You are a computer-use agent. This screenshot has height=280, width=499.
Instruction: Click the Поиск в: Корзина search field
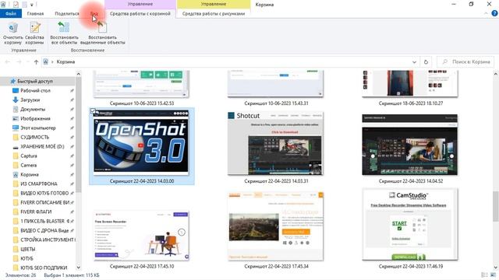pos(465,62)
